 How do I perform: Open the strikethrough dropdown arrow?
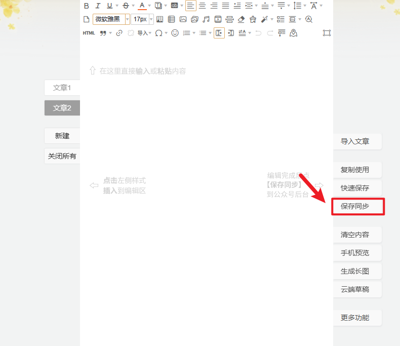click(x=133, y=6)
